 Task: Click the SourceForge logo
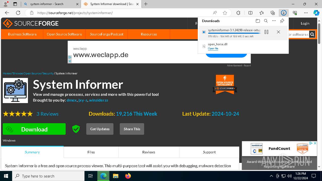(x=31, y=23)
